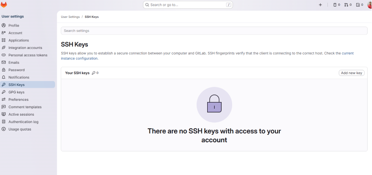372x175 pixels.
Task: Follow the current instance configuration link
Action: coord(347,53)
